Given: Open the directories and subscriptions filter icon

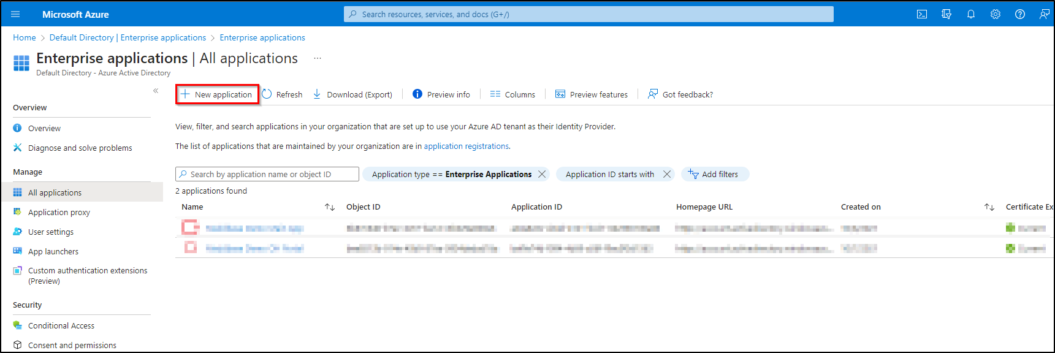Looking at the screenshot, I should [946, 14].
